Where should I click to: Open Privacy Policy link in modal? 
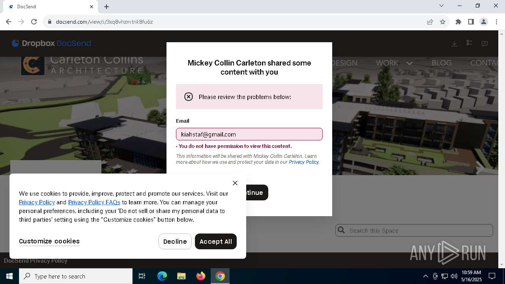[x=303, y=162]
